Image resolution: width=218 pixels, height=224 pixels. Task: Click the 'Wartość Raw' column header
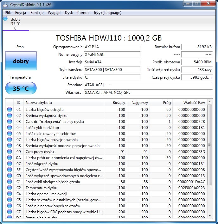pyautogui.click(x=190, y=103)
